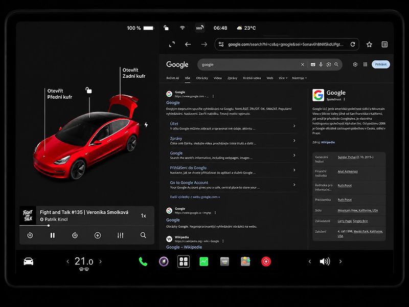Toggle browser fullscreen expand icon
409x307 pixels.
point(172,45)
